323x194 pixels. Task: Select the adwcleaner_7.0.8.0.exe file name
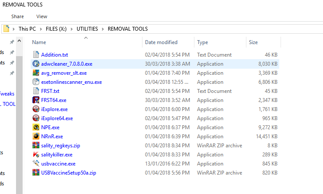click(67, 64)
